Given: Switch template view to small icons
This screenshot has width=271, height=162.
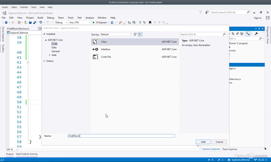Looking at the screenshot, I should 135,34.
